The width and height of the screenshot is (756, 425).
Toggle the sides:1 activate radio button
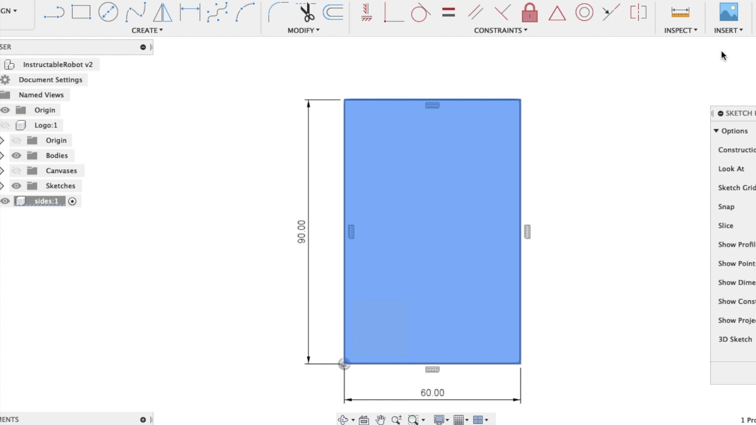click(x=72, y=201)
